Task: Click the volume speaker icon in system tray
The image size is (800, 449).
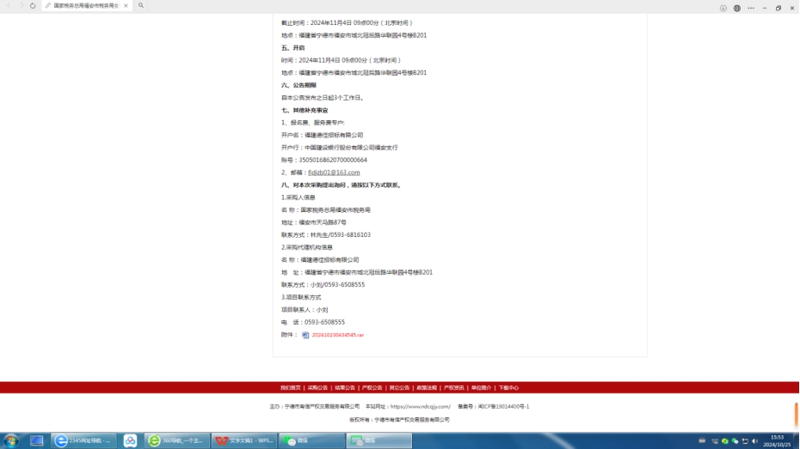Action: click(754, 441)
